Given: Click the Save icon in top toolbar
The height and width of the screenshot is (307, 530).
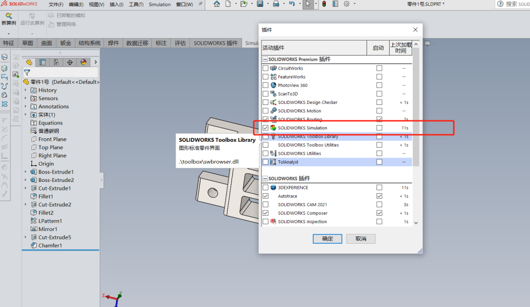Looking at the screenshot, I should 260,4.
